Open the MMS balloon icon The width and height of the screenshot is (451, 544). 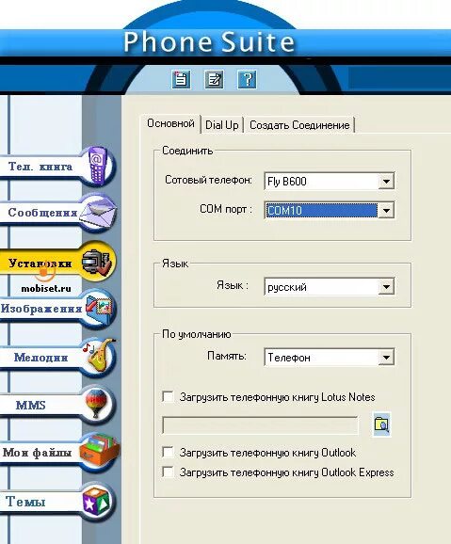click(x=97, y=403)
